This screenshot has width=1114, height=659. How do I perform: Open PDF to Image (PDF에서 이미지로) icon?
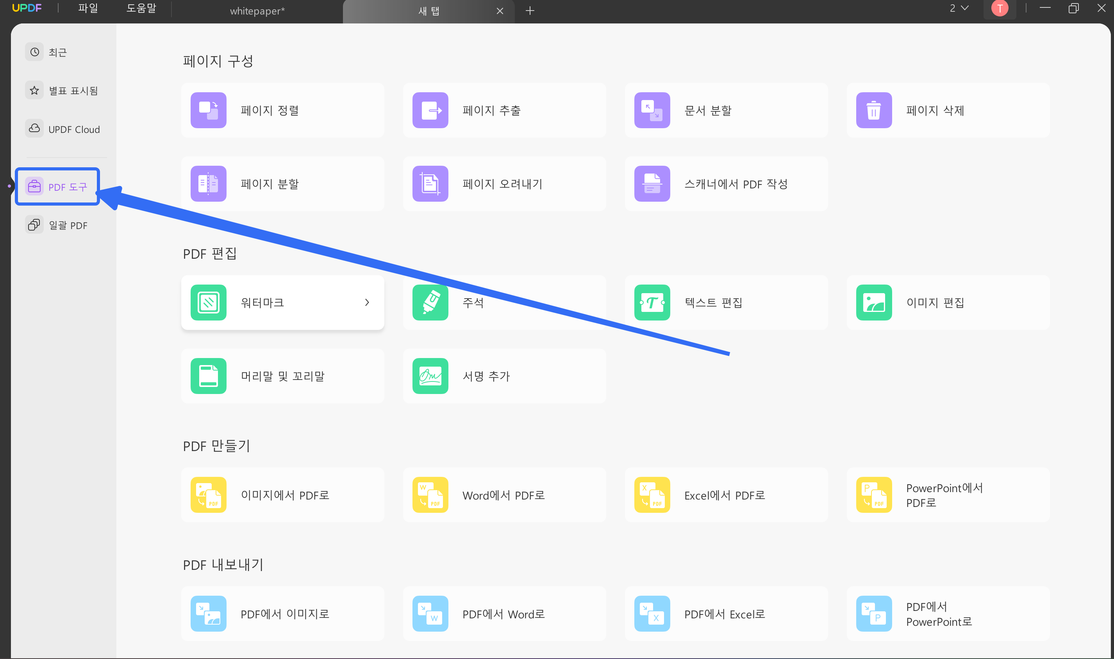pos(209,613)
